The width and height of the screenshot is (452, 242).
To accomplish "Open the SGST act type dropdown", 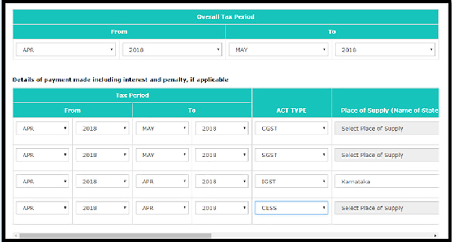I will [x=291, y=155].
